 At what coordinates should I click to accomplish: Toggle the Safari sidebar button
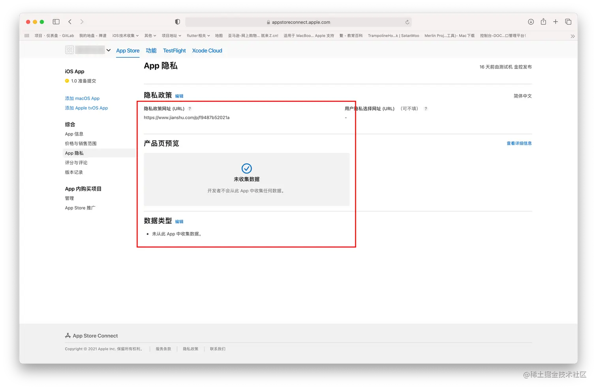[56, 22]
